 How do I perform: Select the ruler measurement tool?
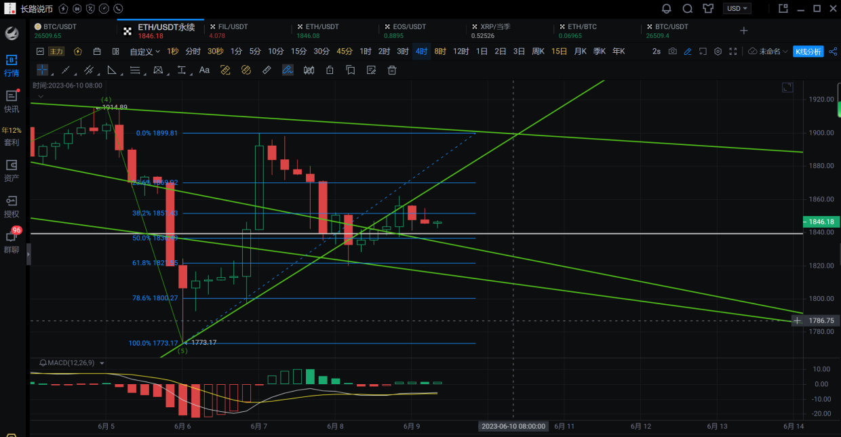(267, 70)
